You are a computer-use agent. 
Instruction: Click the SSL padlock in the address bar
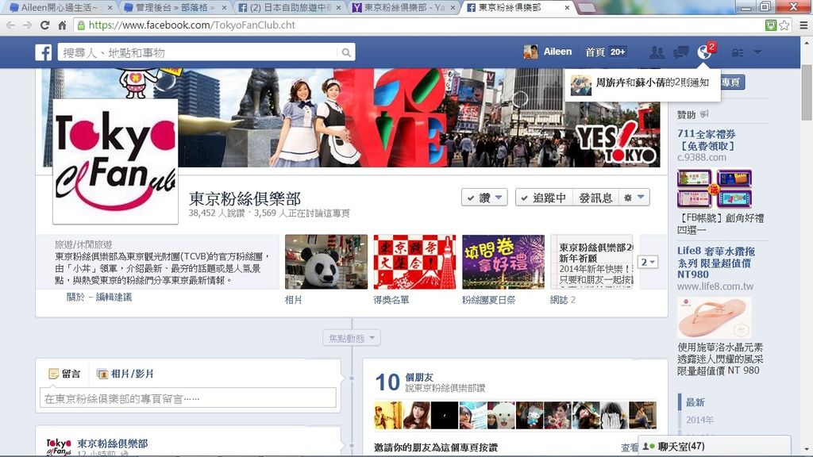click(x=81, y=25)
